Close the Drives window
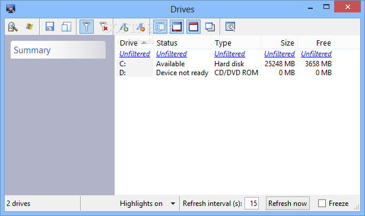Image resolution: width=365 pixels, height=216 pixels. (x=348, y=7)
